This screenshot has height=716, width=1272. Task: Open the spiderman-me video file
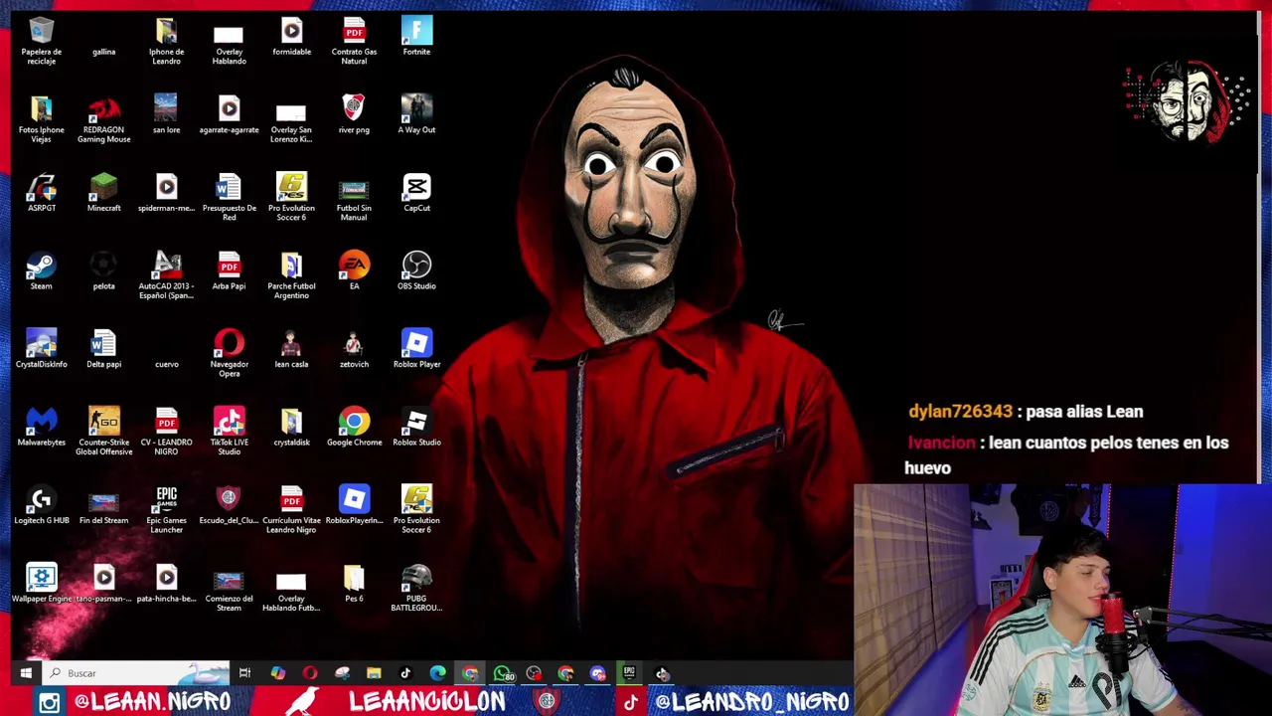tap(166, 193)
